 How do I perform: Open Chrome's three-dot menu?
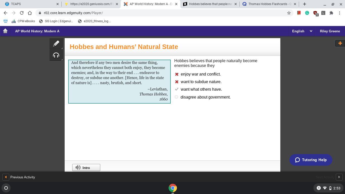coord(339,13)
